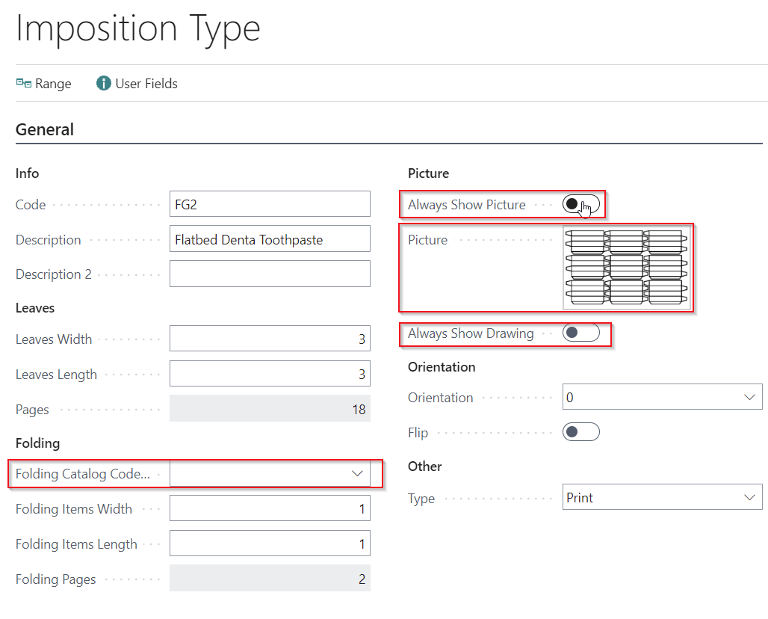Open the Range action label
The width and height of the screenshot is (768, 619).
click(x=53, y=84)
